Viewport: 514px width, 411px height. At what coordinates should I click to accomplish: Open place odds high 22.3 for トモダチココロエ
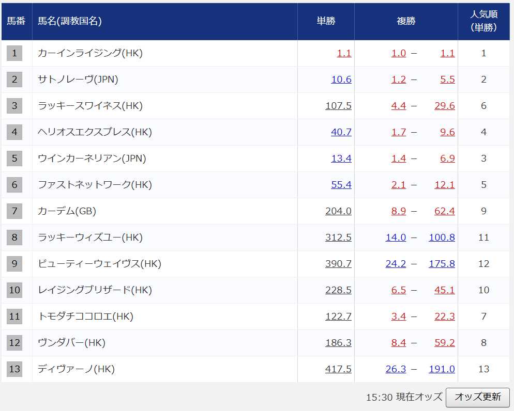point(445,317)
